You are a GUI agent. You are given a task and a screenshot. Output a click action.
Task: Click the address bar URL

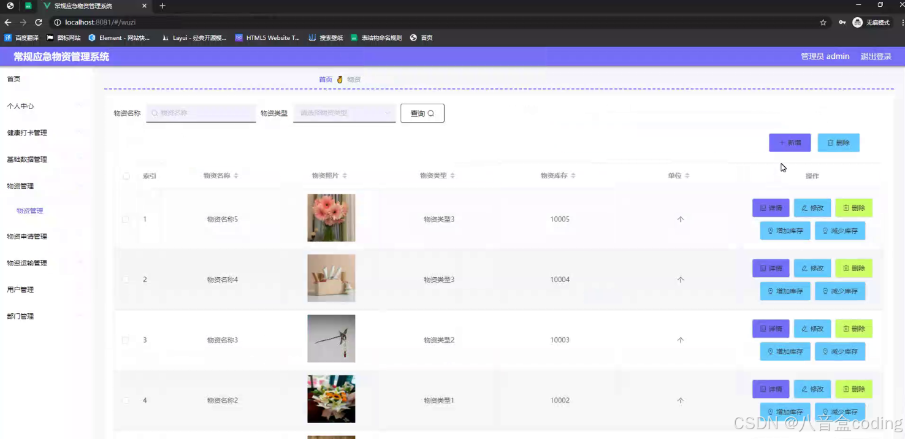coord(100,22)
